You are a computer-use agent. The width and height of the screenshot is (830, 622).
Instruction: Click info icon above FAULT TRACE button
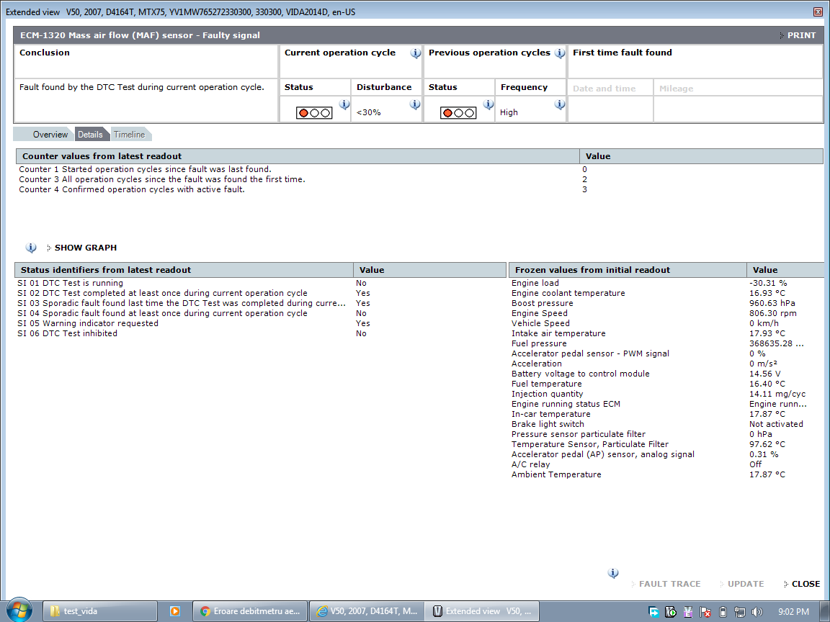click(x=613, y=573)
